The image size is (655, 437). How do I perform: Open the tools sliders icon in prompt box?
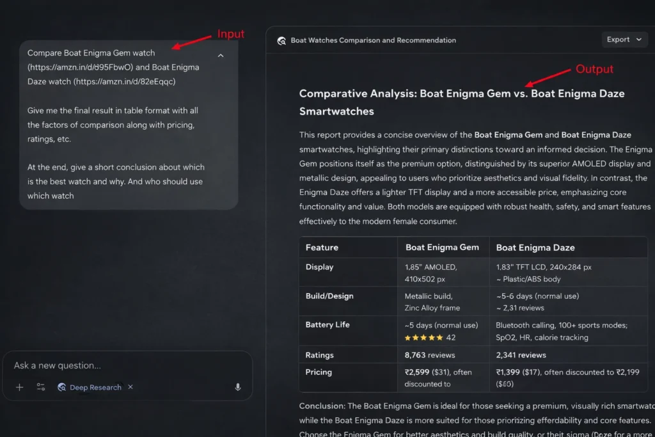pos(41,387)
